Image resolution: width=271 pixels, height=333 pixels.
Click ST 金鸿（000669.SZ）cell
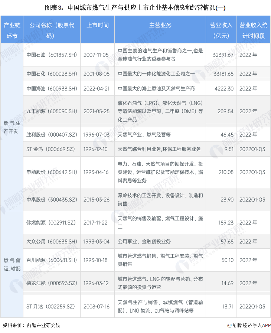[x=50, y=149]
